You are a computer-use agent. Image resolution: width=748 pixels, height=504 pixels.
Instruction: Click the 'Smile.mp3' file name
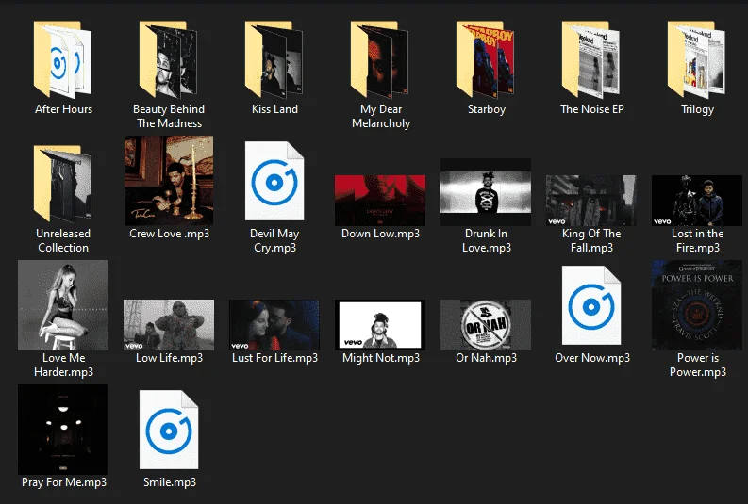tap(170, 482)
